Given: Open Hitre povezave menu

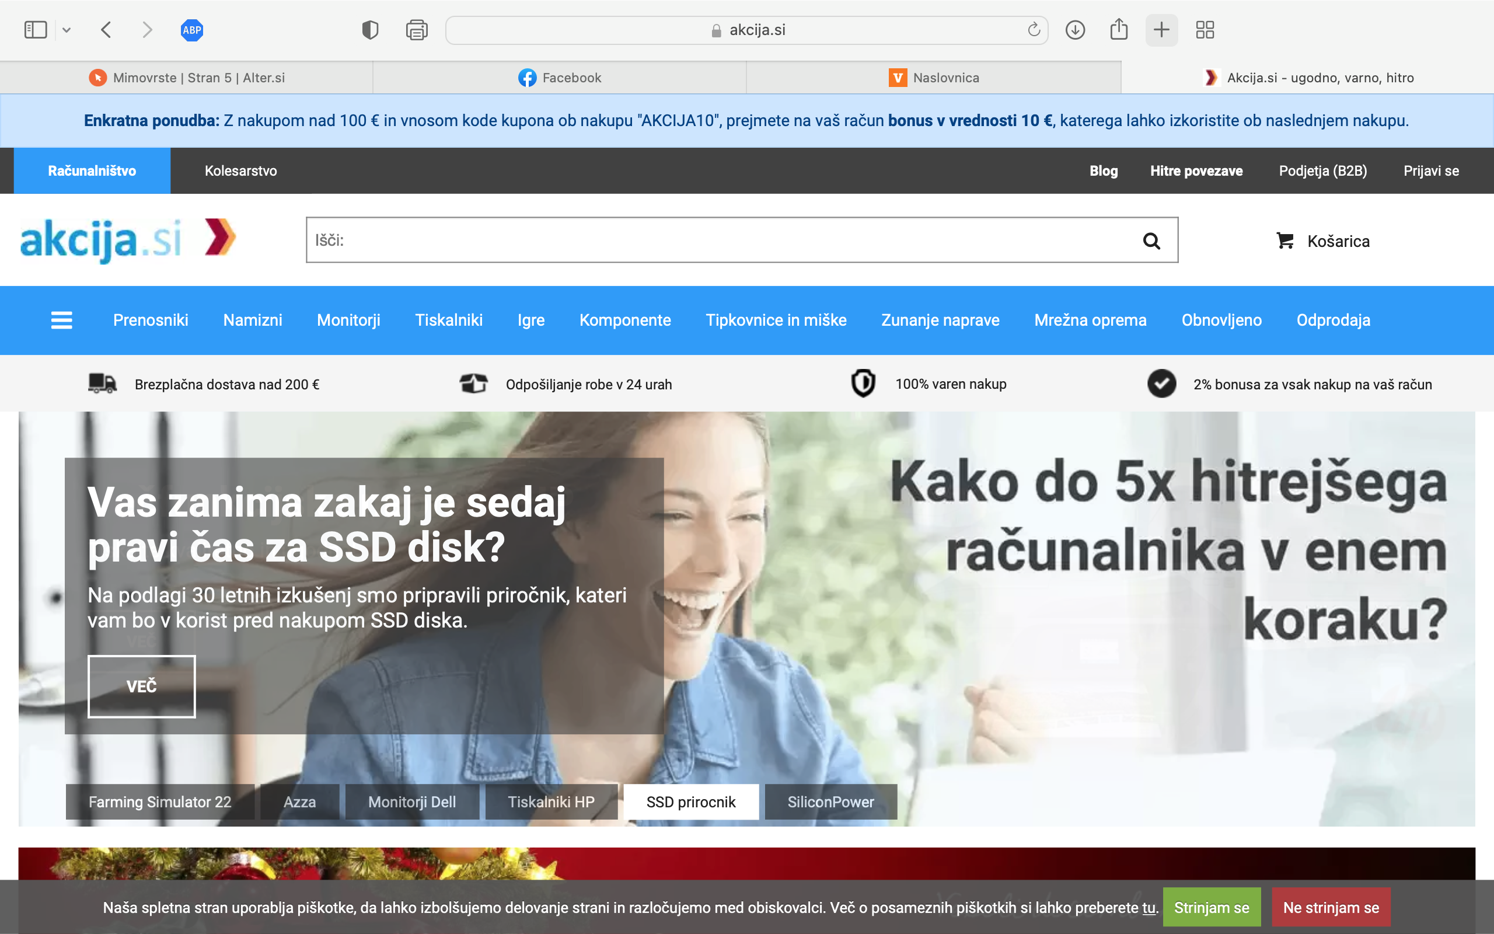Looking at the screenshot, I should click(1196, 171).
